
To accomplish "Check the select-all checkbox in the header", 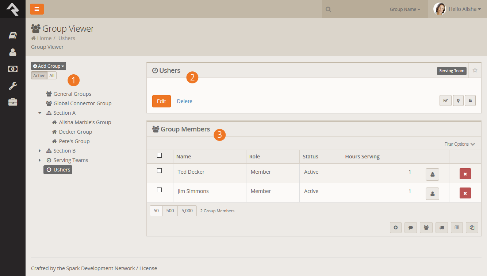I will click(x=159, y=155).
